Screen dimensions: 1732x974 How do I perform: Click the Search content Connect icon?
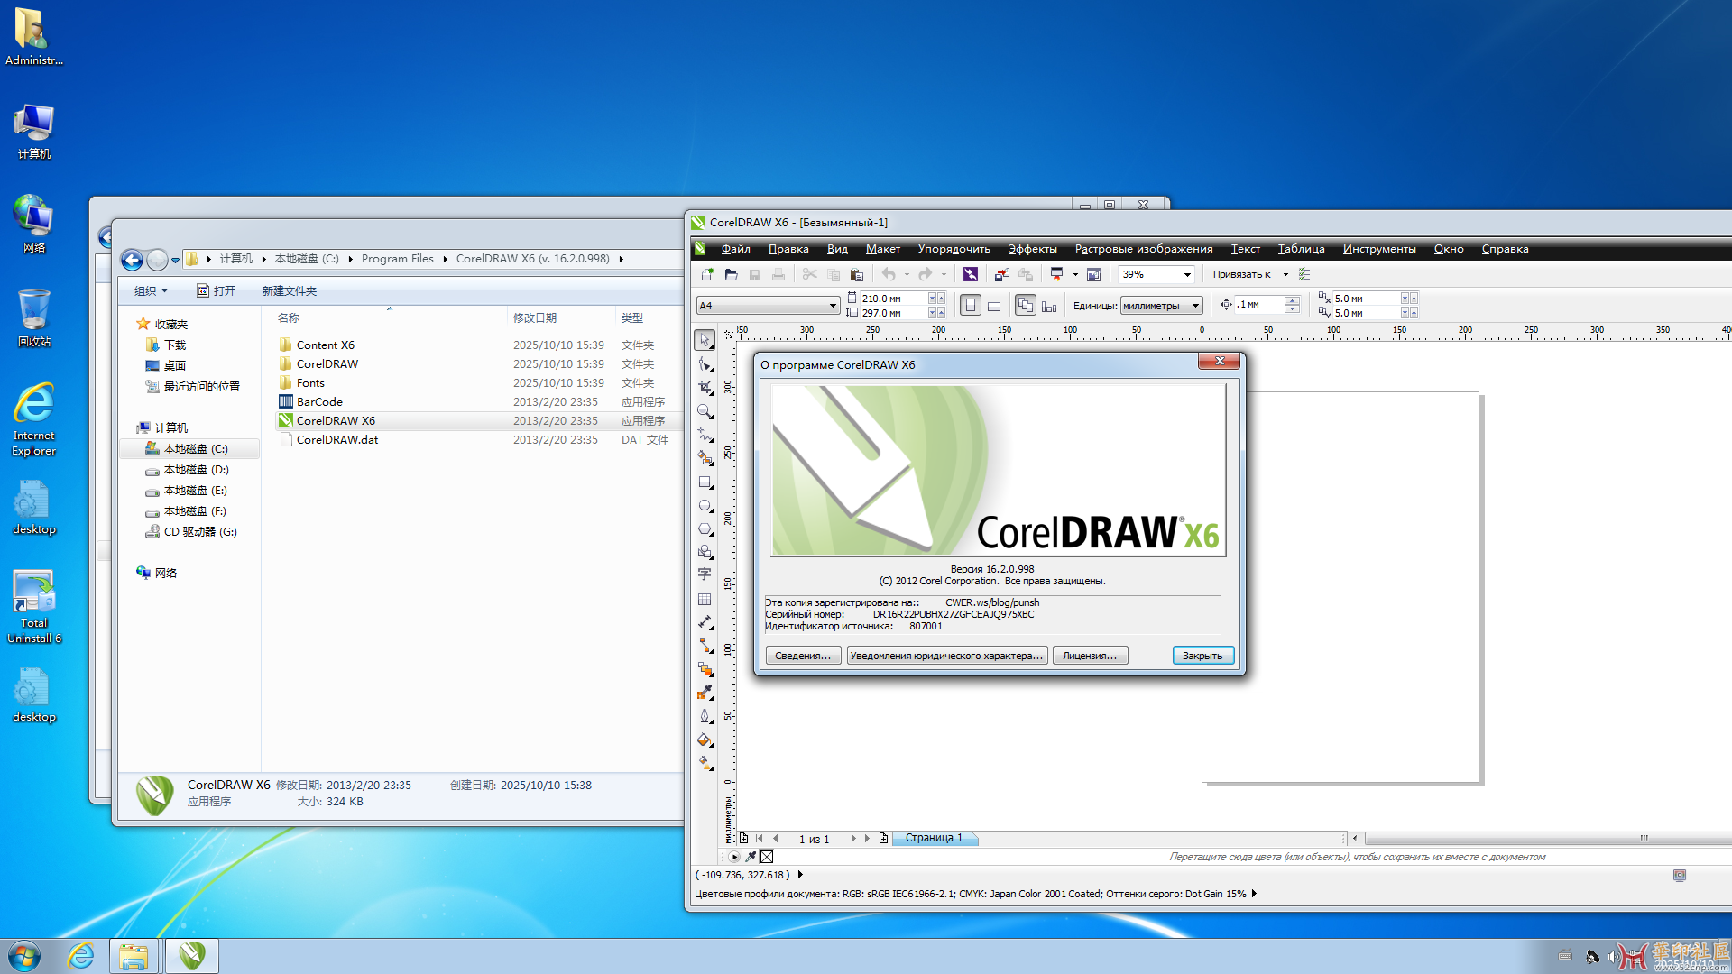971,274
